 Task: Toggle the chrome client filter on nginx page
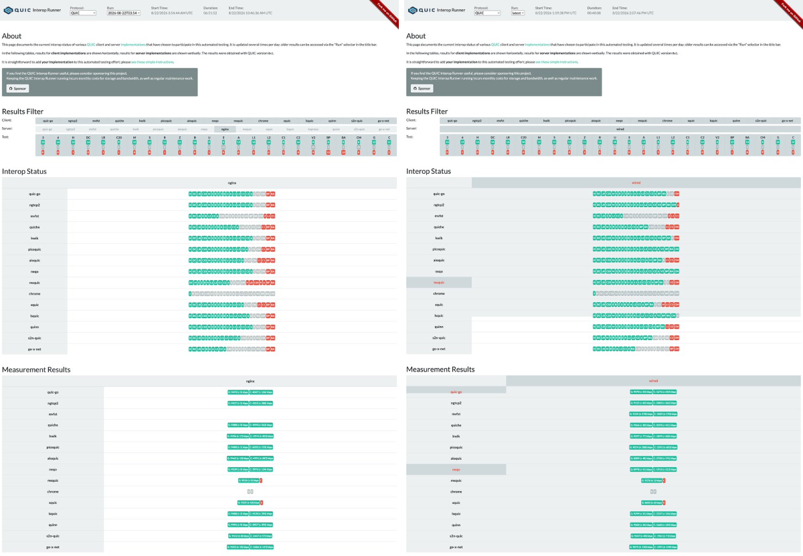263,121
